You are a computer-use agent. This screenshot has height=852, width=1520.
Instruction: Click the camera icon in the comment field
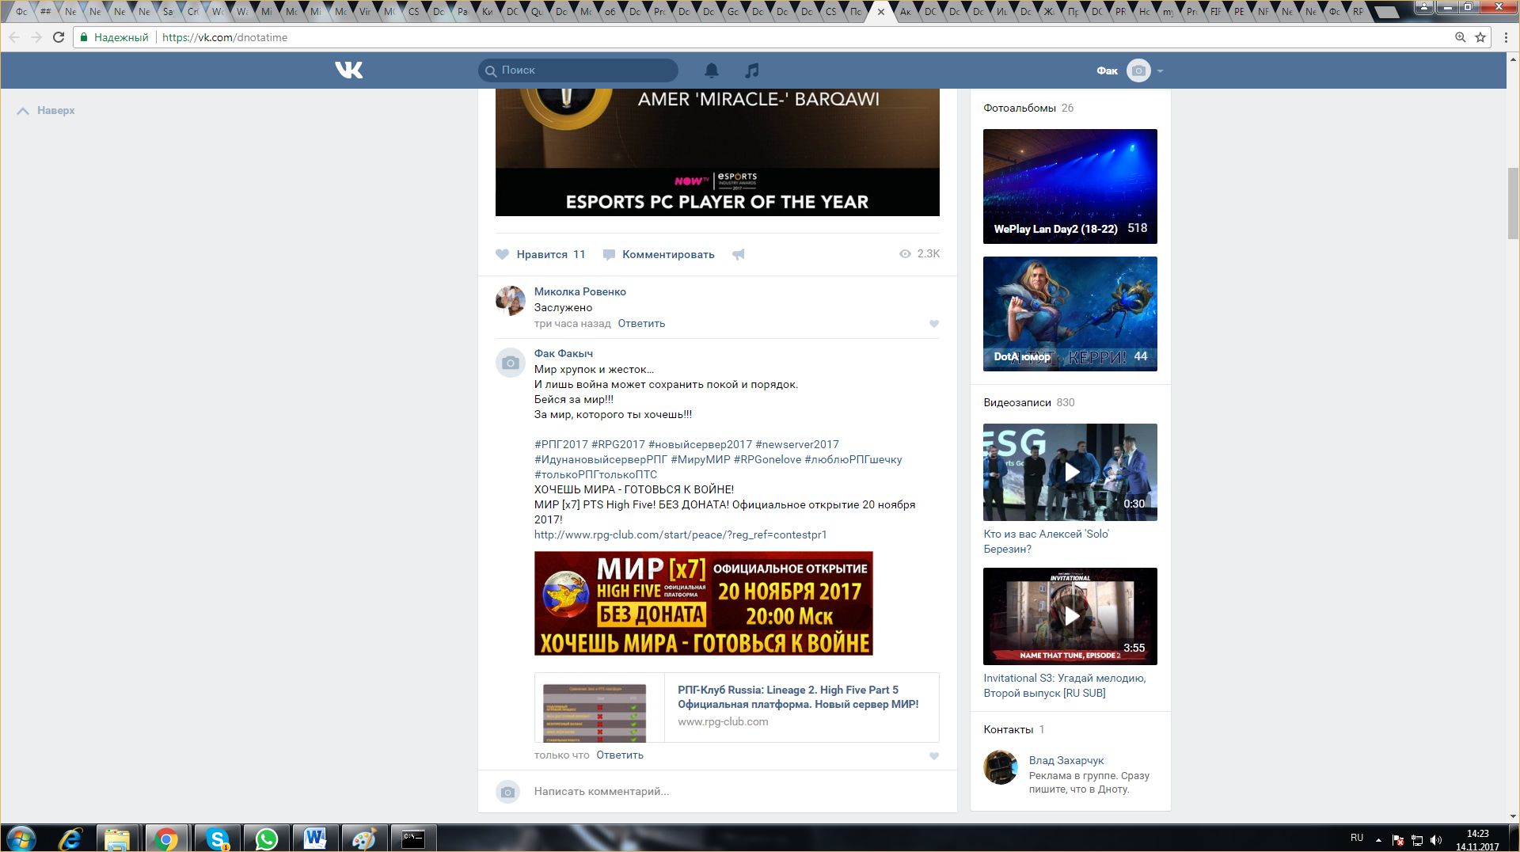coord(508,792)
